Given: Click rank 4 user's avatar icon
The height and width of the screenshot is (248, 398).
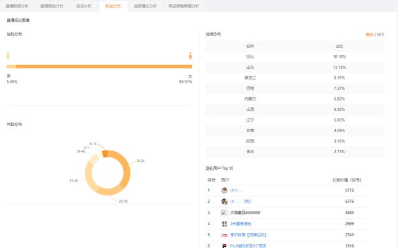Looking at the screenshot, I should pos(224,224).
